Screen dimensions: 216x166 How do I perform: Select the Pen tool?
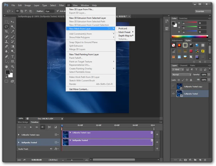point(6,57)
